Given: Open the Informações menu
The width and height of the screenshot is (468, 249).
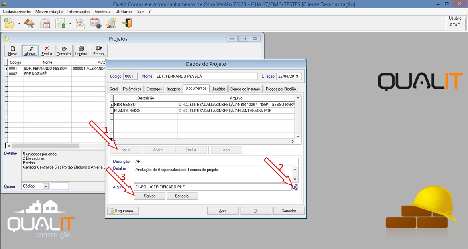Looking at the screenshot, I should [x=79, y=12].
